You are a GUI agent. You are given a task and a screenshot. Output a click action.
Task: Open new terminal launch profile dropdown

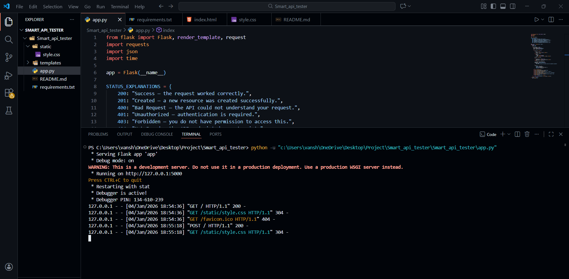(x=509, y=134)
